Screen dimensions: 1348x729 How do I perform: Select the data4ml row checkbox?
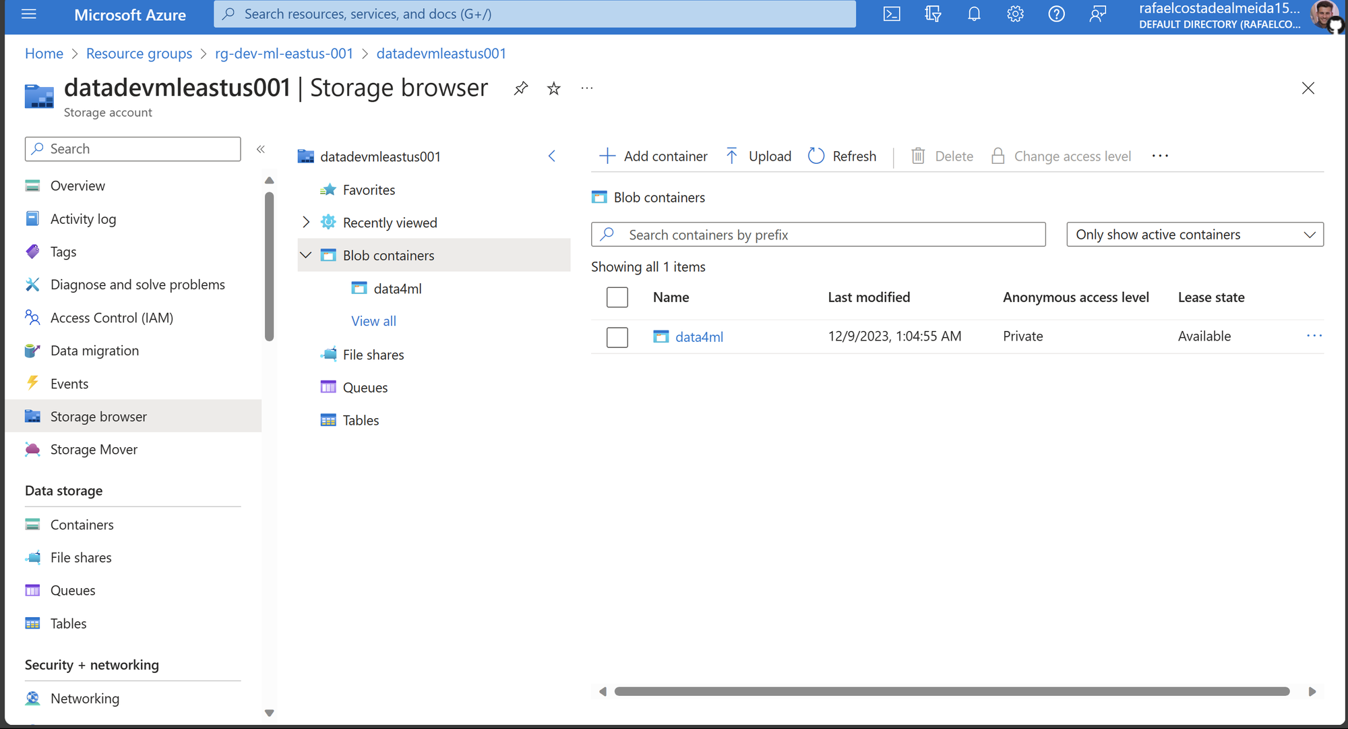(x=617, y=337)
